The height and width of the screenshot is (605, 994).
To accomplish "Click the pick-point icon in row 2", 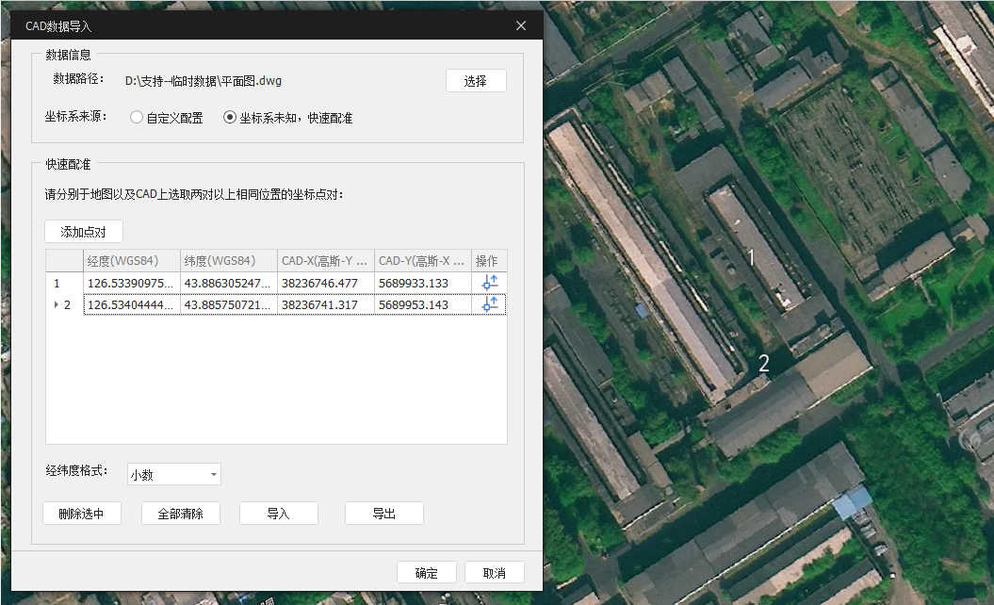I will point(489,304).
